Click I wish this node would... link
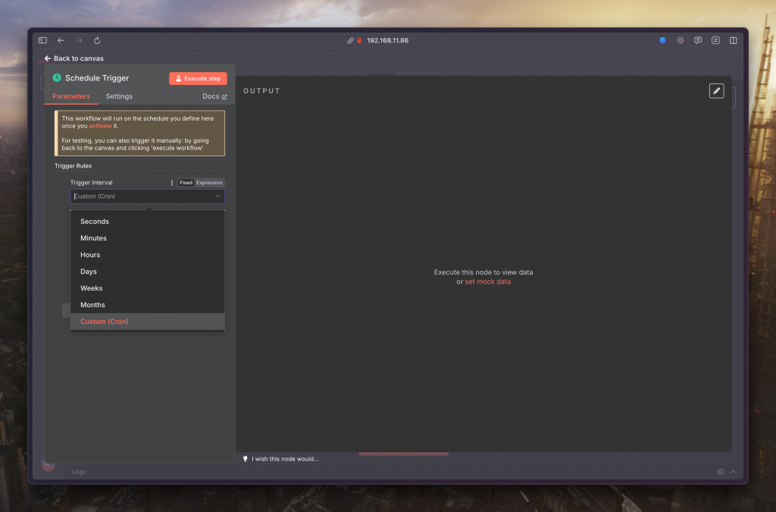The height and width of the screenshot is (512, 776). click(285, 459)
